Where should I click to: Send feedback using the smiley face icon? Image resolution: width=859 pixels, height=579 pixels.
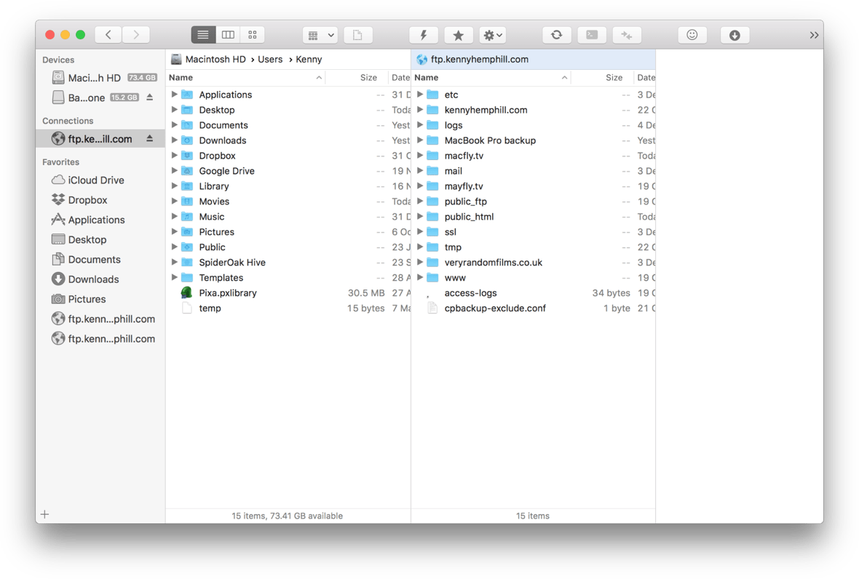pos(692,34)
